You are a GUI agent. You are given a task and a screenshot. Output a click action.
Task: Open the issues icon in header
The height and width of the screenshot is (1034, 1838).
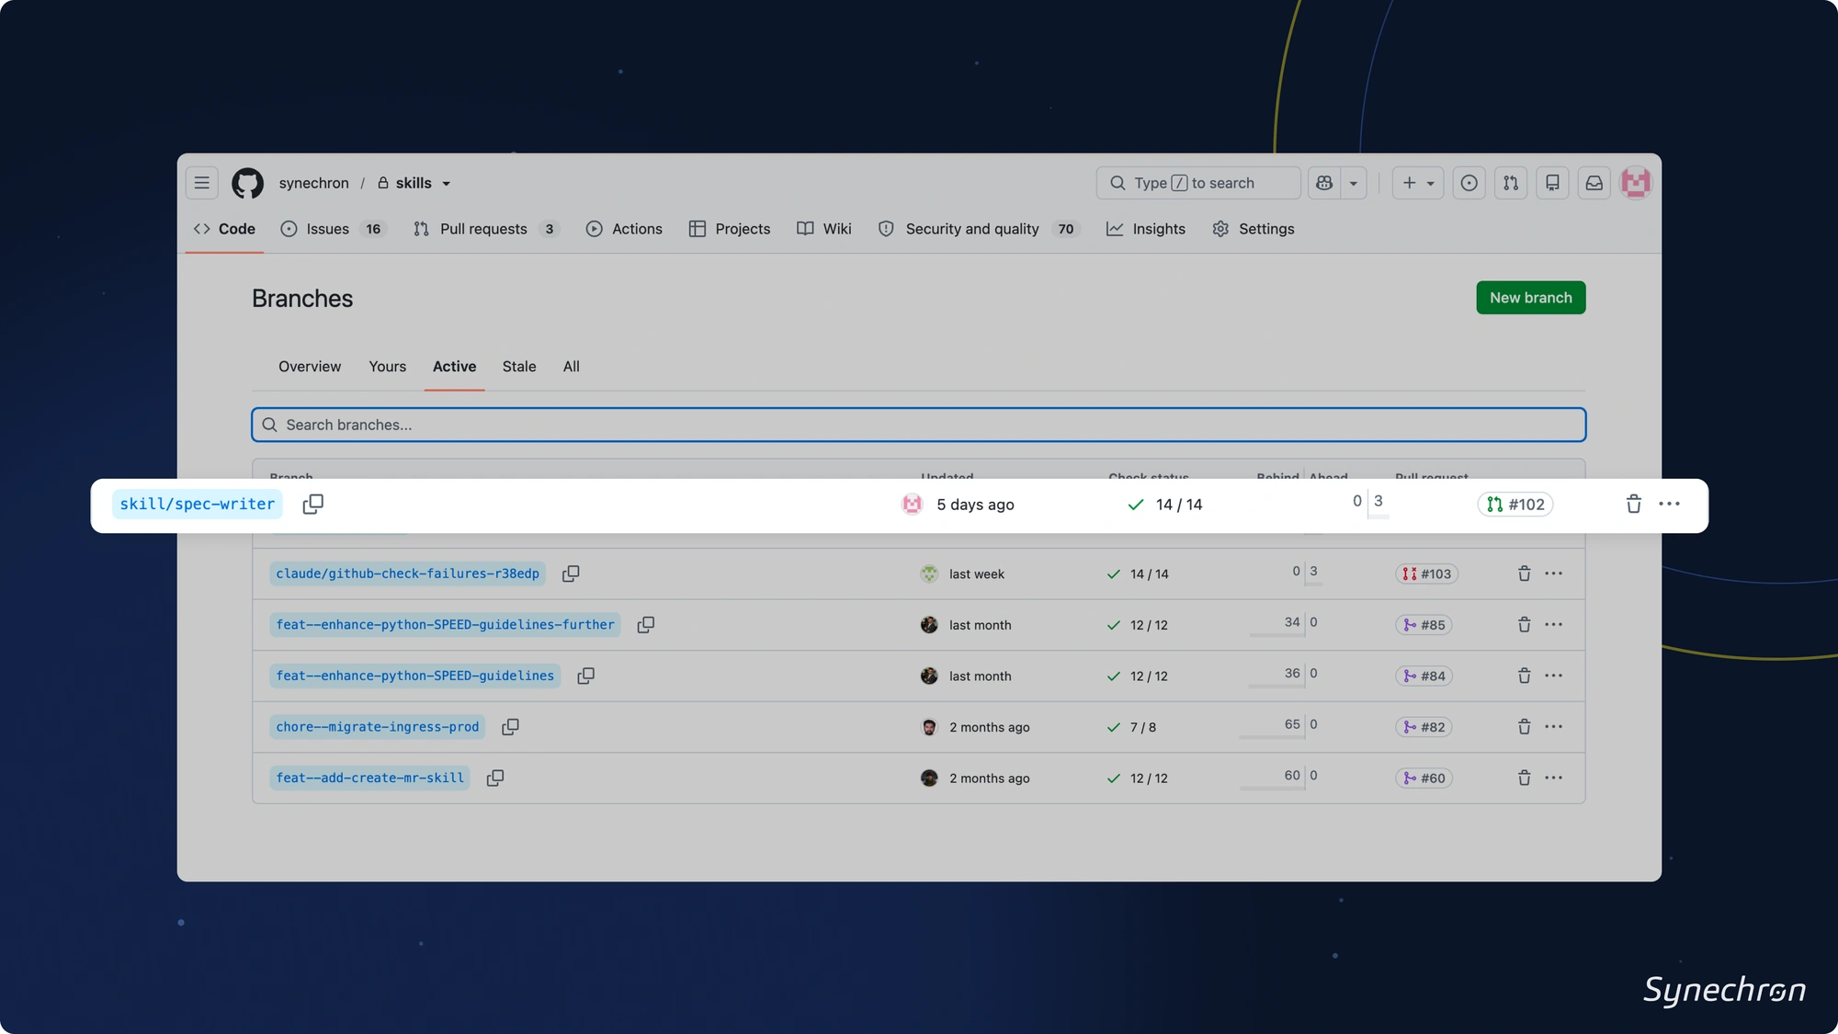1469,183
